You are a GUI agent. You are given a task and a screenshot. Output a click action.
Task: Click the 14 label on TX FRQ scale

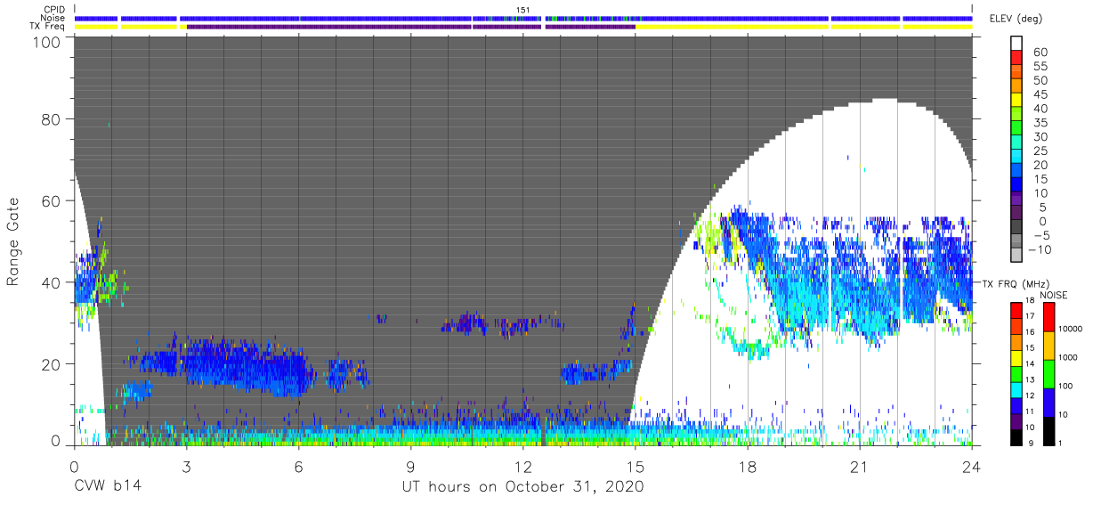coord(1031,364)
